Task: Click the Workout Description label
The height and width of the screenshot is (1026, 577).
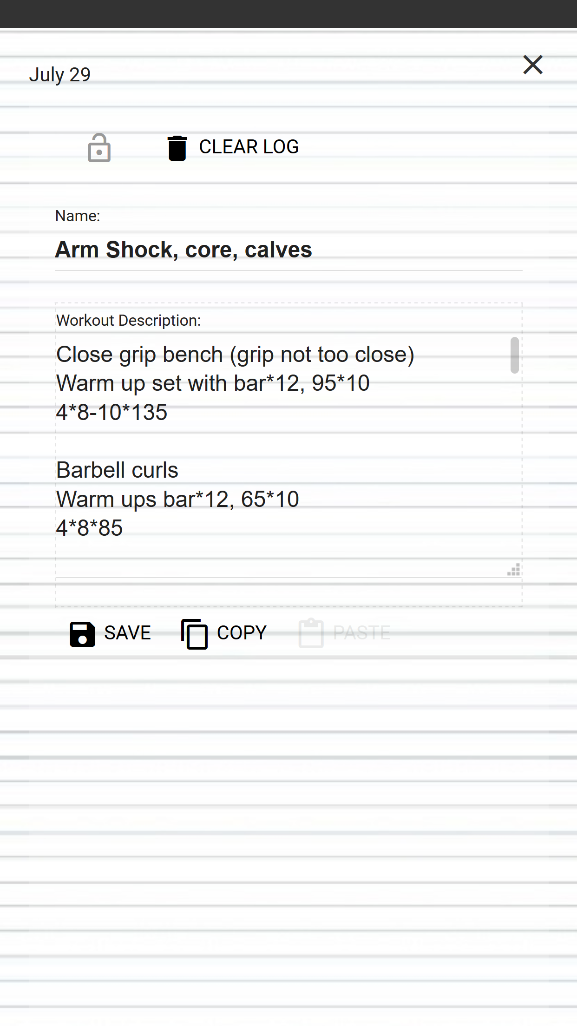Action: coord(129,321)
